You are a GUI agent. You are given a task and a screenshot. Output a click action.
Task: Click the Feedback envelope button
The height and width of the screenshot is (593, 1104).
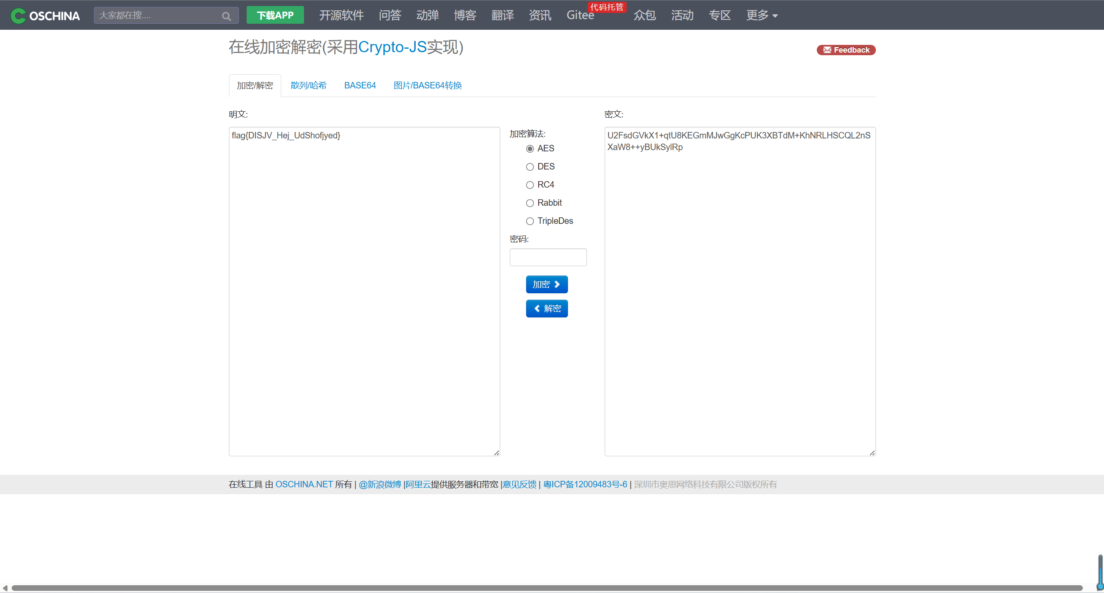846,50
